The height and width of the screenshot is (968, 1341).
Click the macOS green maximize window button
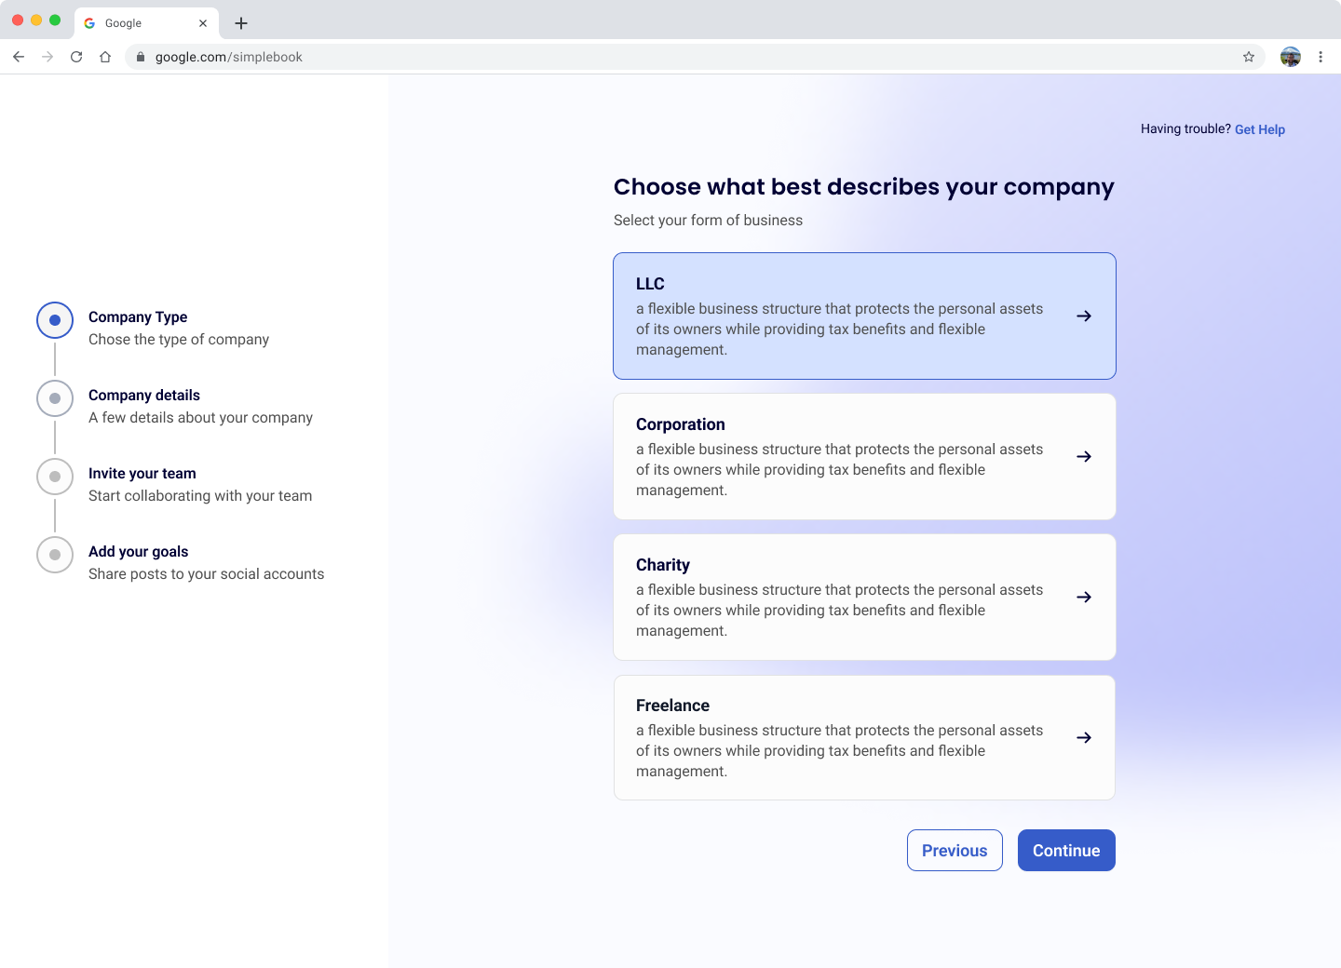(55, 20)
